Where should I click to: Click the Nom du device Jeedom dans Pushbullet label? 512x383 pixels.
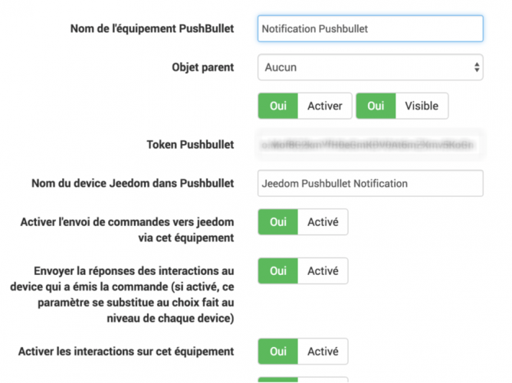[133, 183]
